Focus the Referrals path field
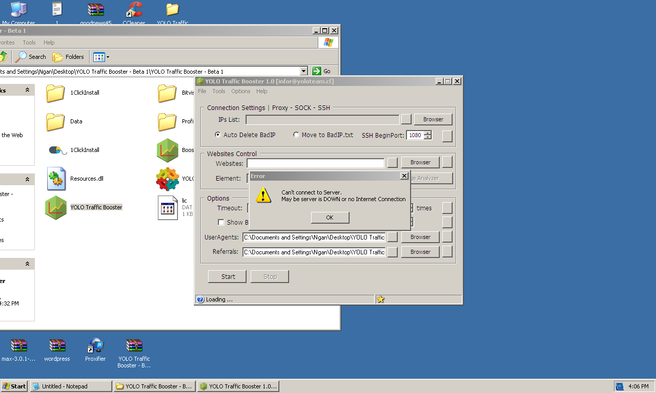 (x=314, y=252)
